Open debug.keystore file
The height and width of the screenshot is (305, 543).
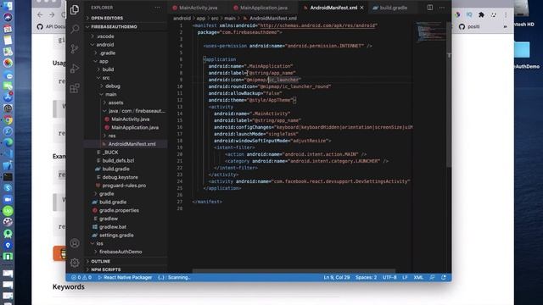126,177
